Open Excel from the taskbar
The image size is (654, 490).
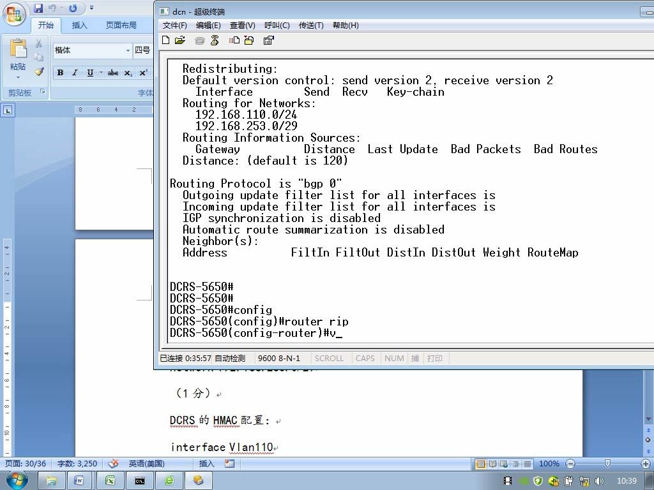[110, 481]
